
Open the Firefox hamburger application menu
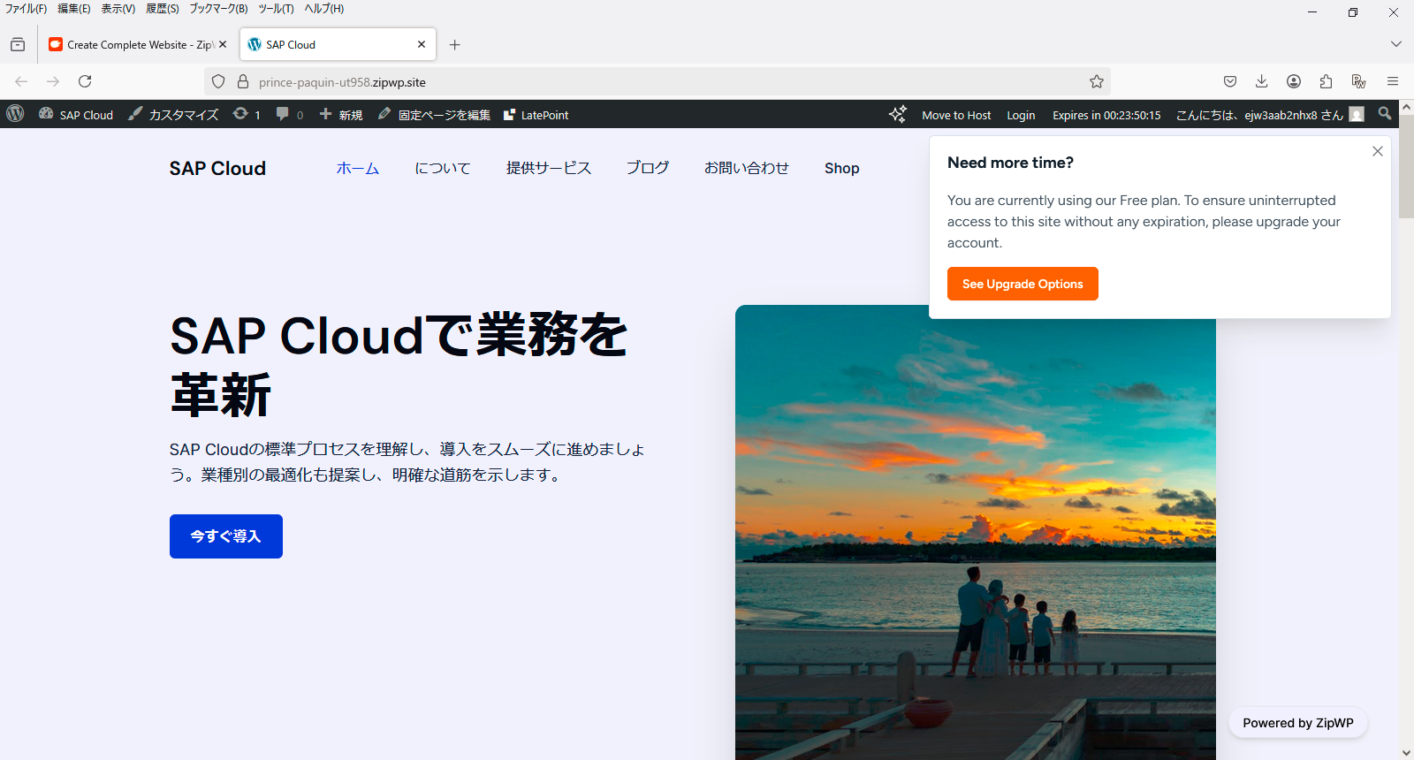[x=1393, y=81]
